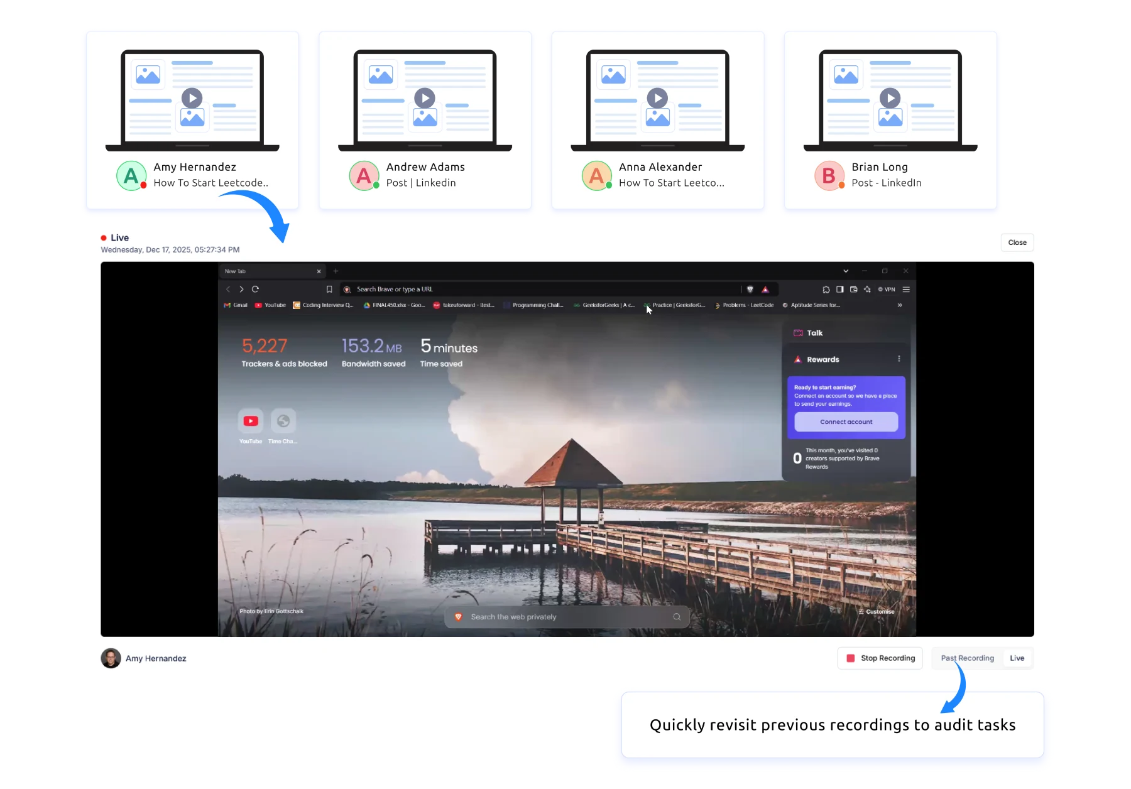Toggle the browser sidebar panel icon
The height and width of the screenshot is (789, 1131).
point(839,290)
